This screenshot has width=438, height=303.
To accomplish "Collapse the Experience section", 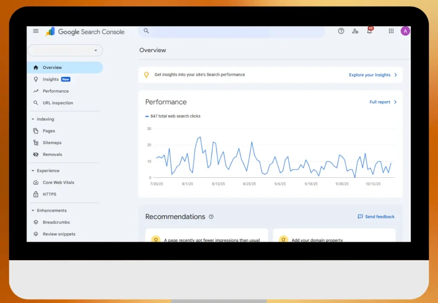I will pyautogui.click(x=33, y=171).
